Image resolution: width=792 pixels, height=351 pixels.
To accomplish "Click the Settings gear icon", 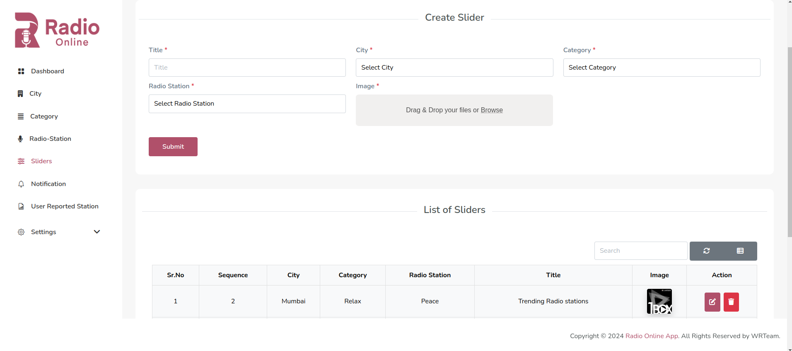I will [x=21, y=232].
